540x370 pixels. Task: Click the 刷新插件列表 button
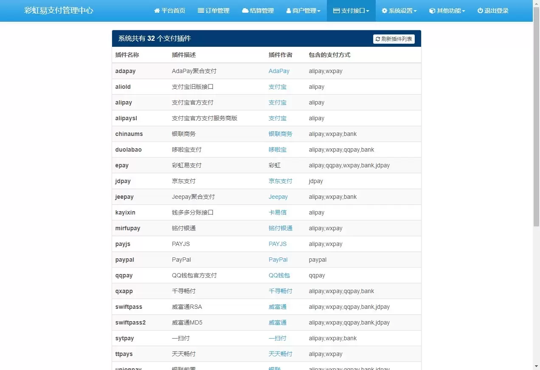tap(394, 39)
